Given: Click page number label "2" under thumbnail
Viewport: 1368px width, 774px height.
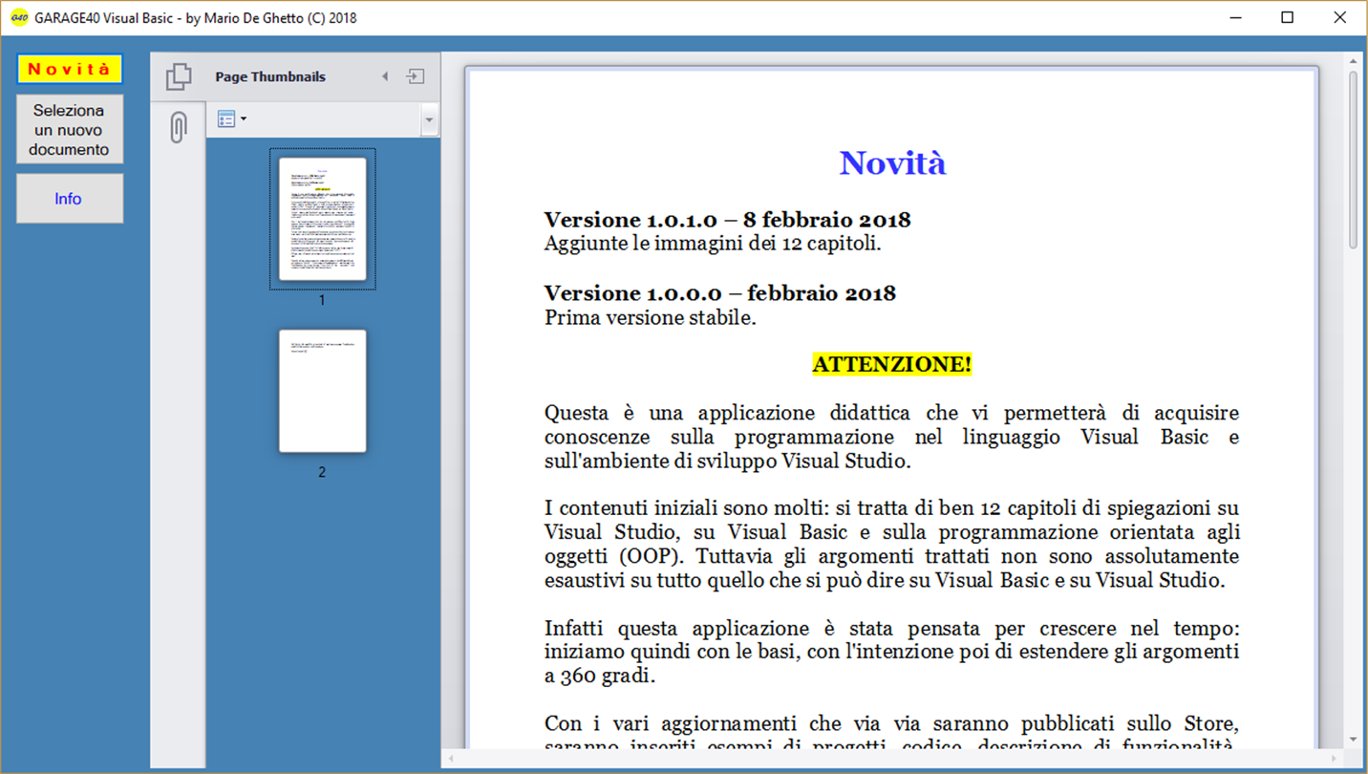Looking at the screenshot, I should (322, 472).
